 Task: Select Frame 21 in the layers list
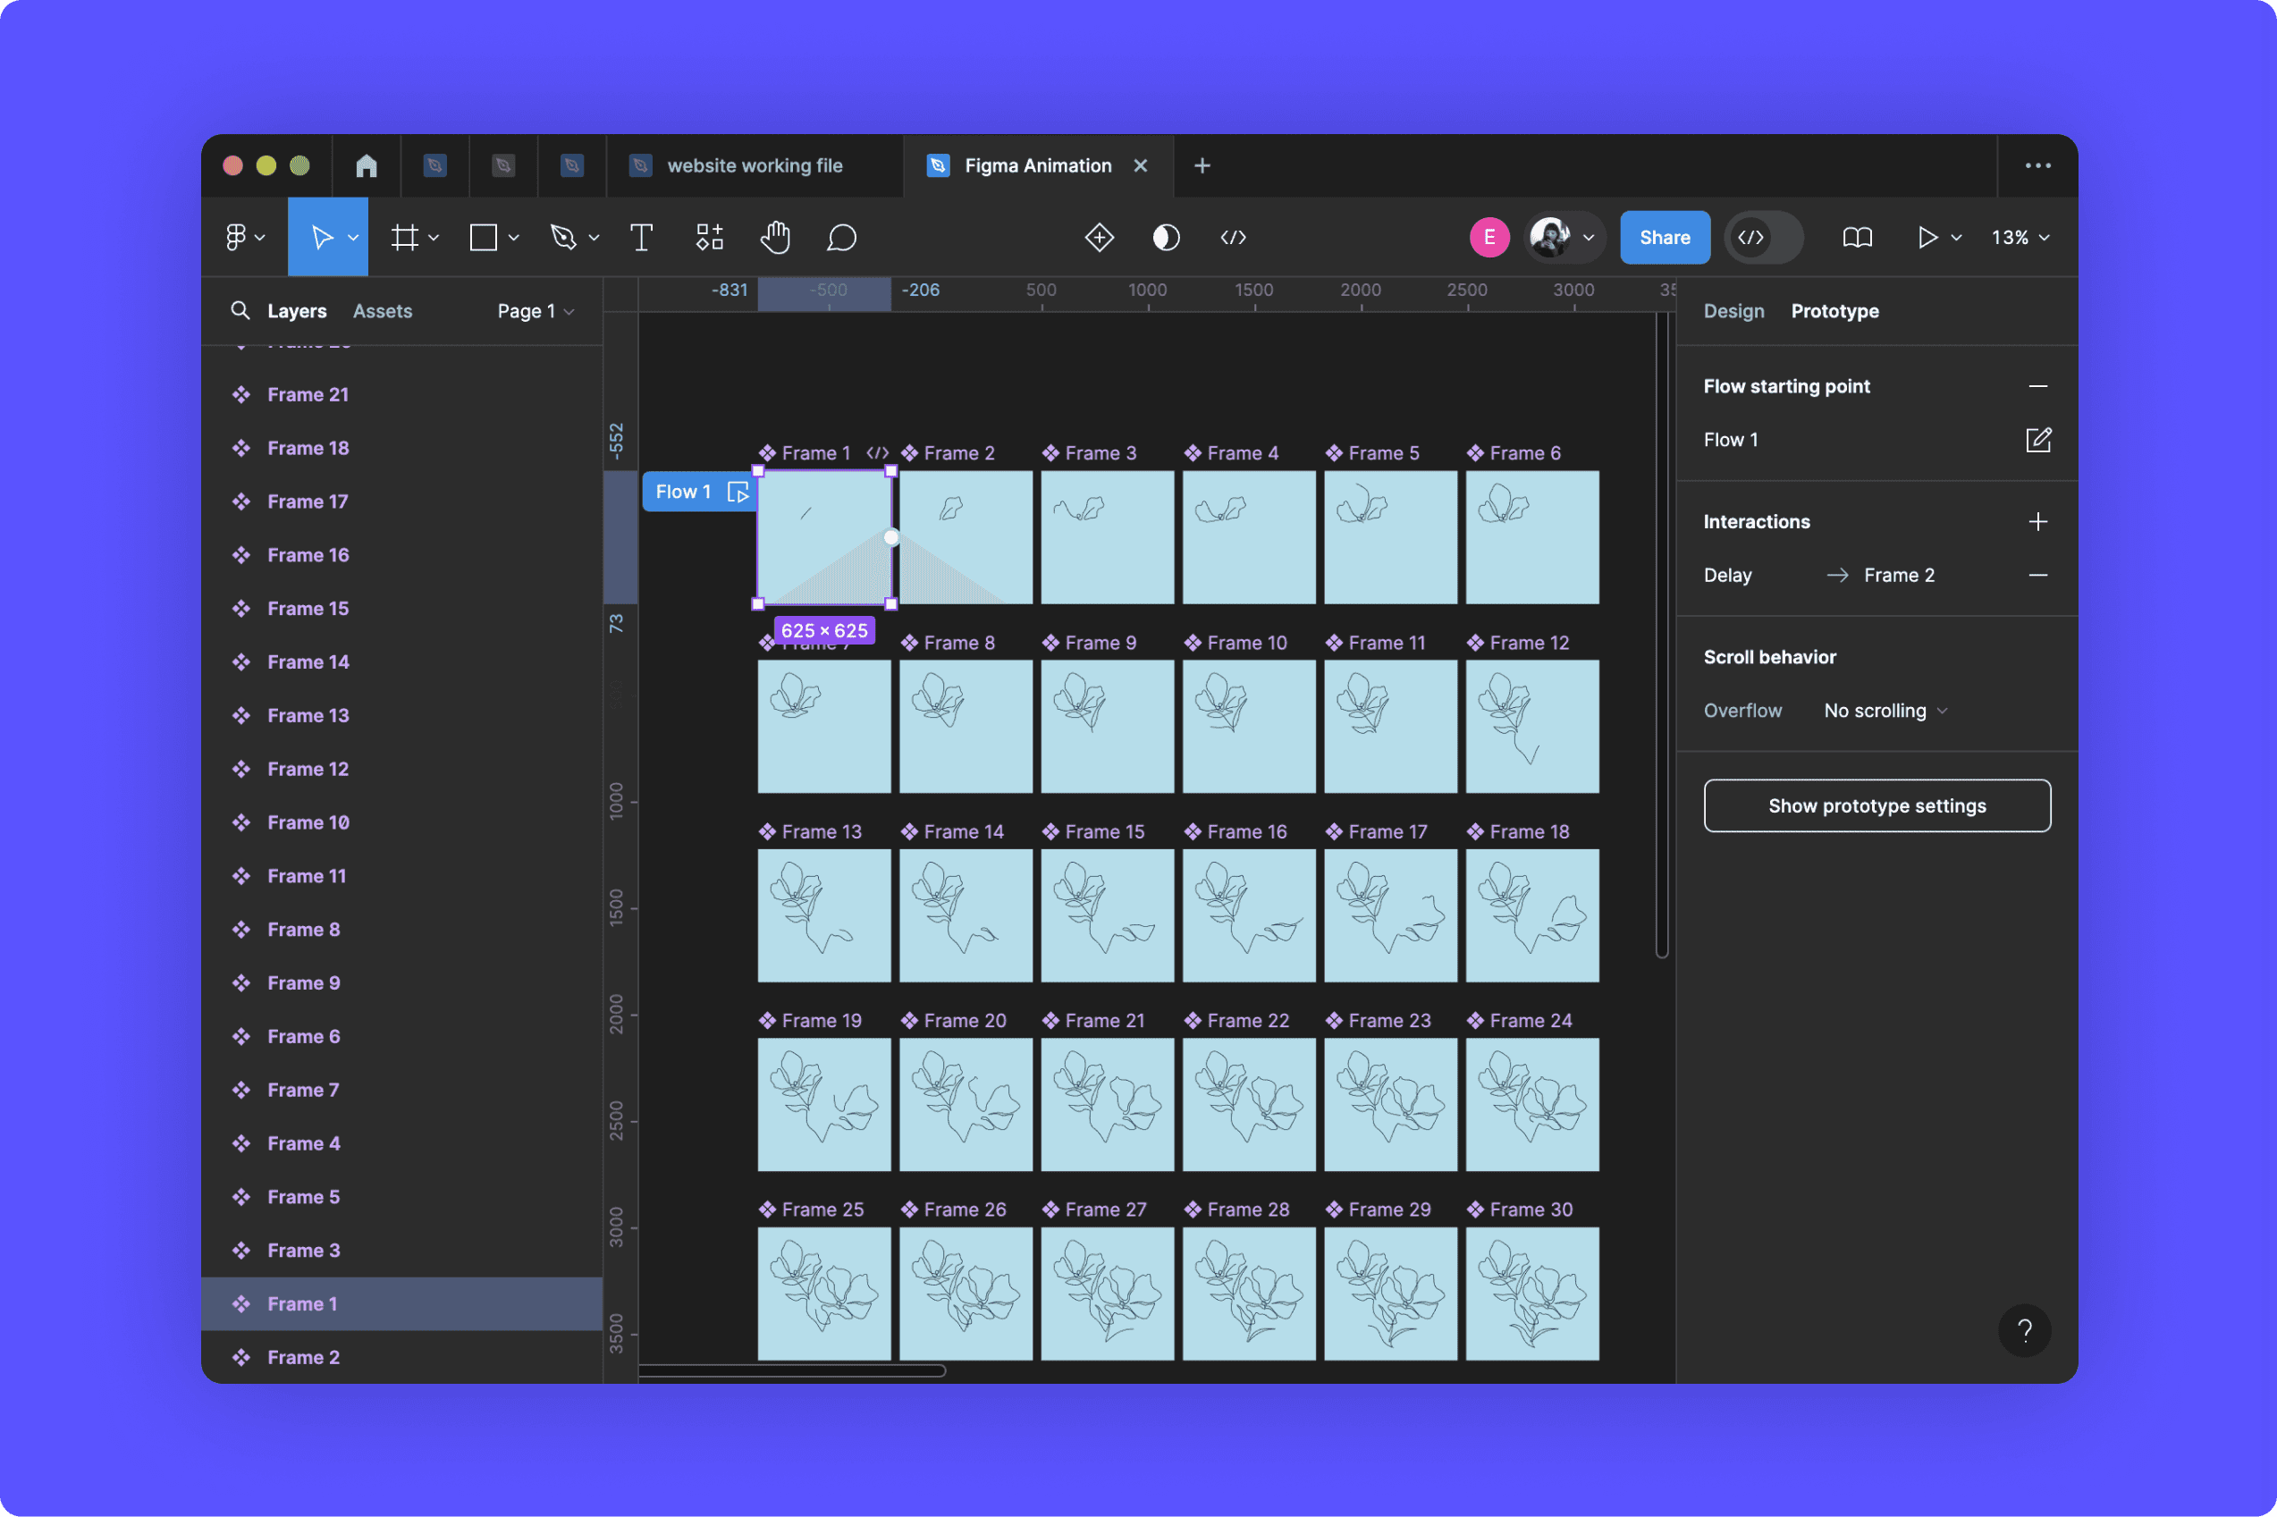pyautogui.click(x=402, y=393)
